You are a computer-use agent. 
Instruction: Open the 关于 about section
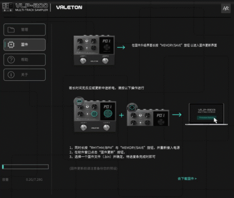coord(24,75)
